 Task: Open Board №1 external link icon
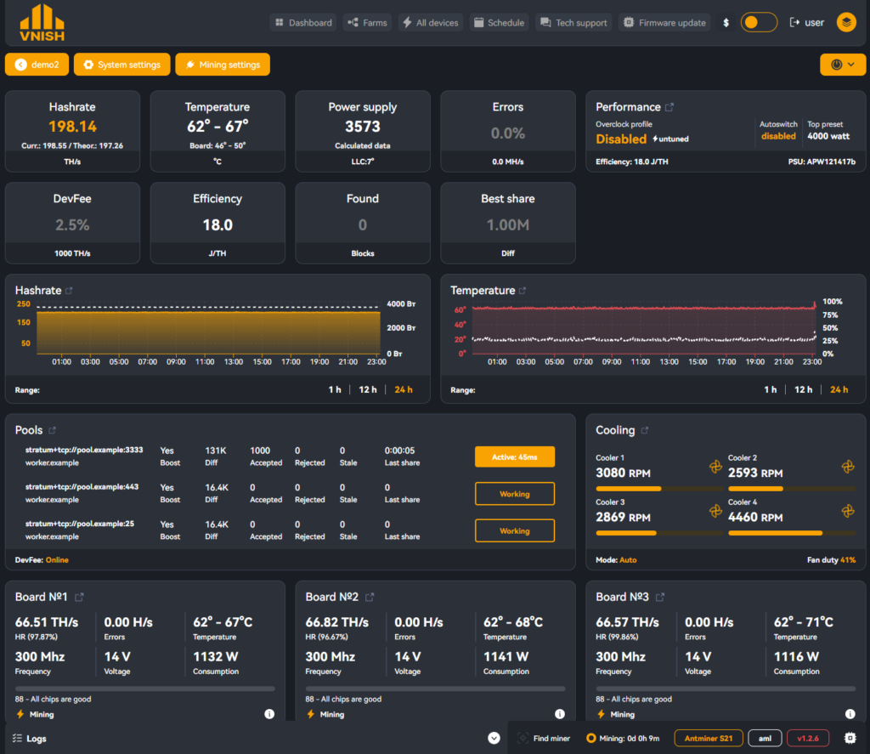coord(79,597)
